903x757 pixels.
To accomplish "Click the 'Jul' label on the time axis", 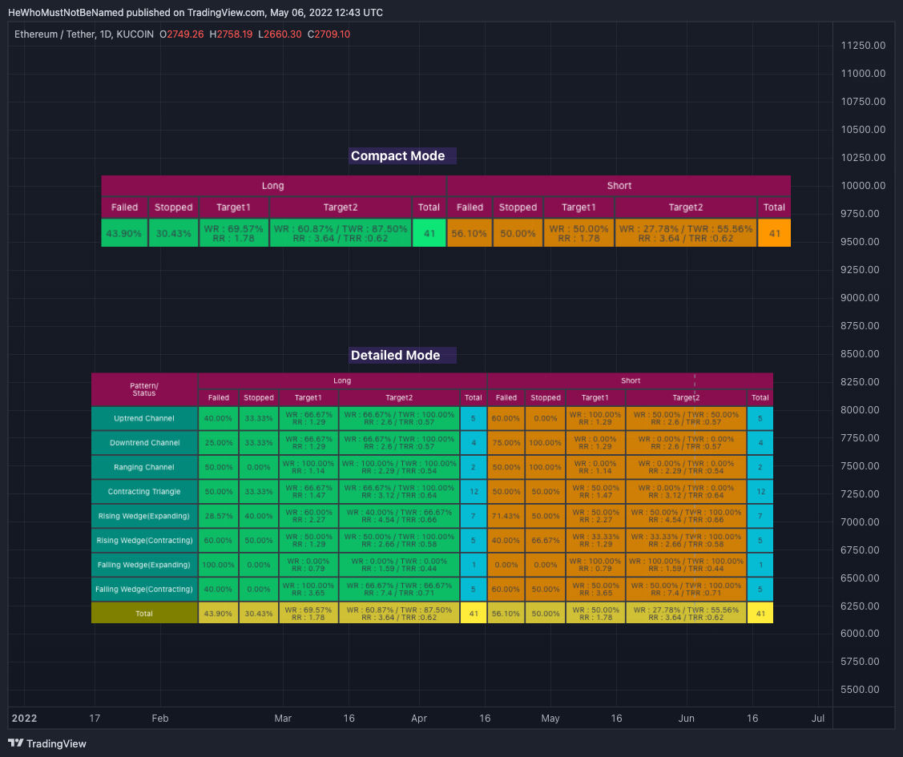I will coord(818,719).
